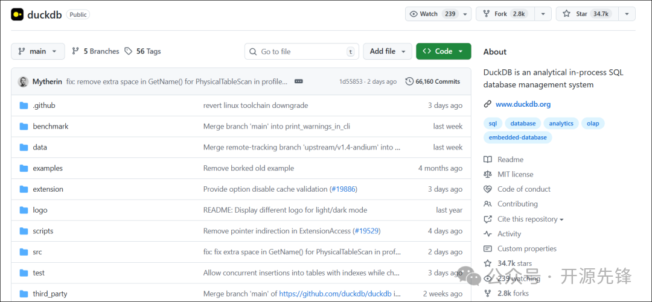Image resolution: width=652 pixels, height=302 pixels.
Task: Open the green Code dropdown button
Action: point(443,51)
